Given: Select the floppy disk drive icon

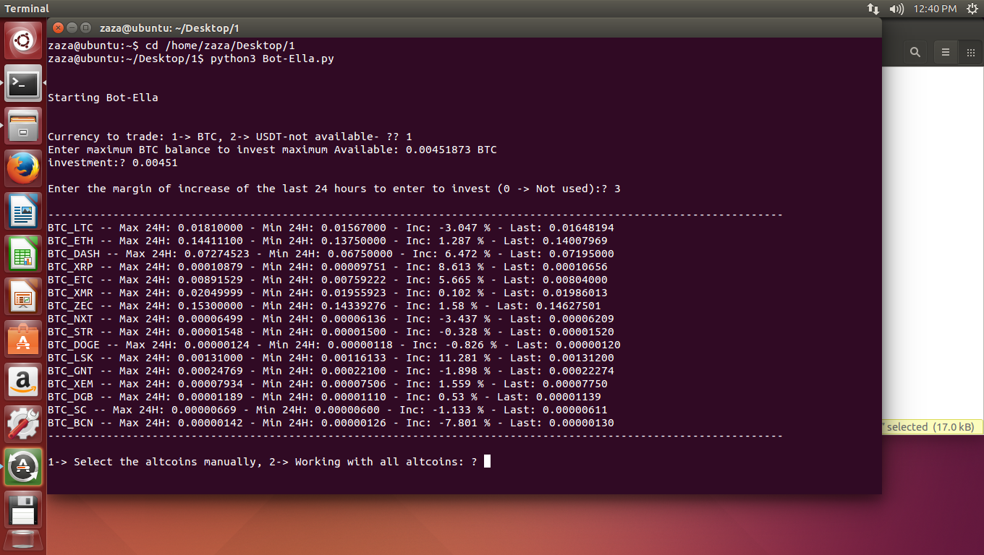Looking at the screenshot, I should point(24,511).
